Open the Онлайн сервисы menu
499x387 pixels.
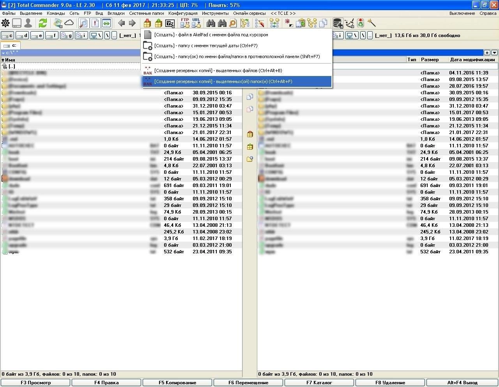pyautogui.click(x=249, y=13)
